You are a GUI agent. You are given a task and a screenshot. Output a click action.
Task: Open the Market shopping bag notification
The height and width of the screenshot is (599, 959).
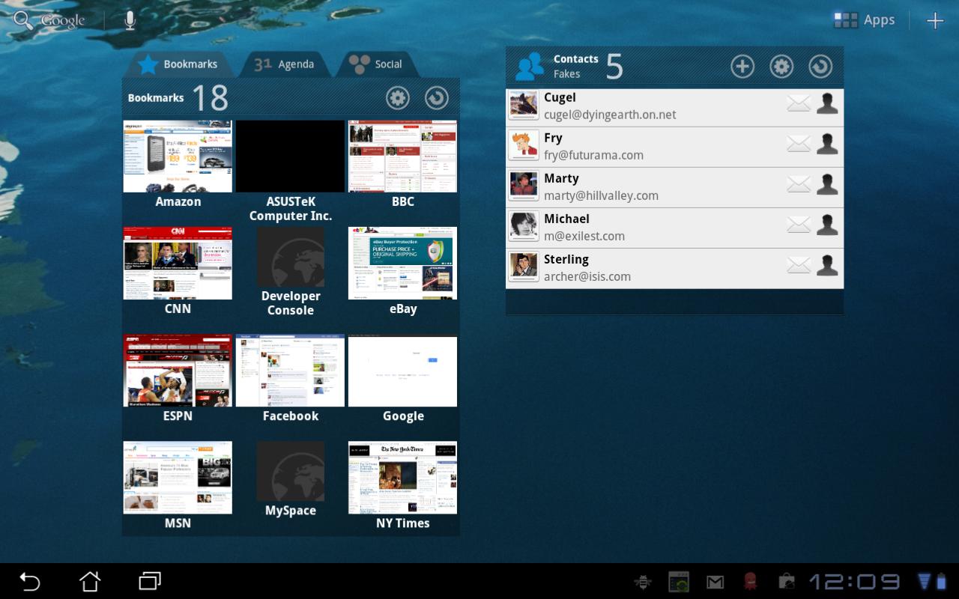786,581
